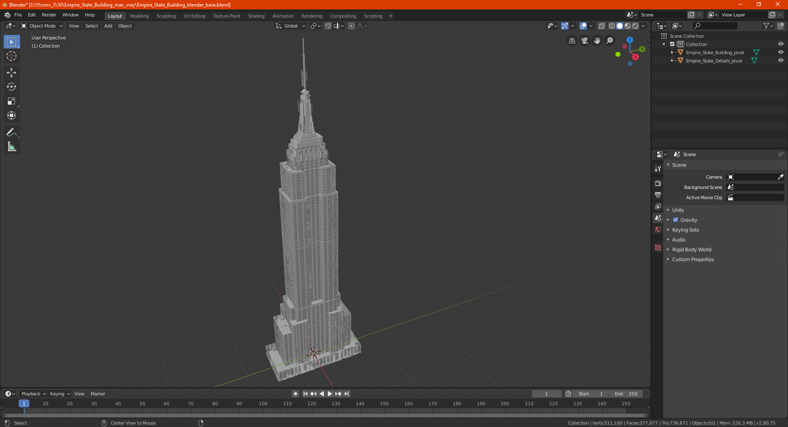
Task: Toggle the Gravity checkbox
Action: click(676, 220)
